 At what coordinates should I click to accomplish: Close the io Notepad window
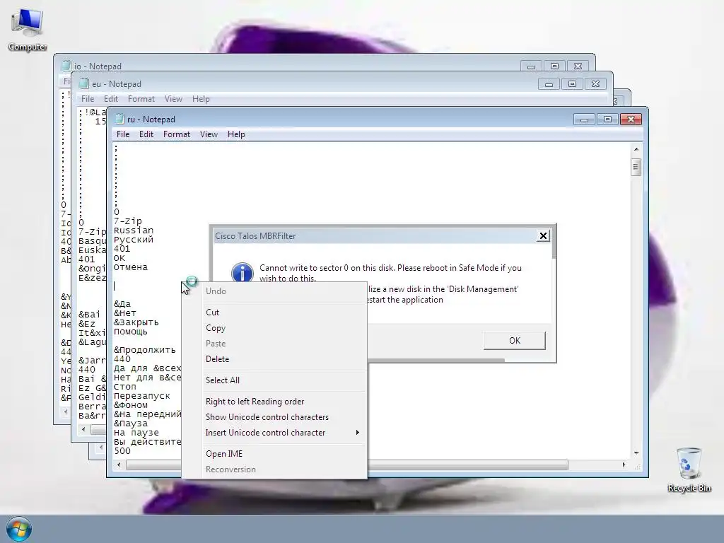(x=578, y=66)
